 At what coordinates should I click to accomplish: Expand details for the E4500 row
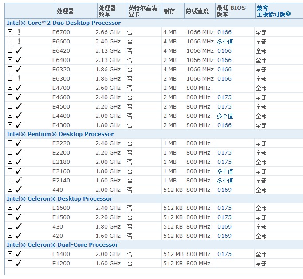click(10, 106)
